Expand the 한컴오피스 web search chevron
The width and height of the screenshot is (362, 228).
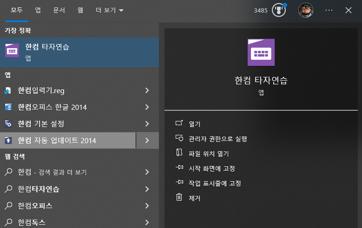click(x=147, y=206)
